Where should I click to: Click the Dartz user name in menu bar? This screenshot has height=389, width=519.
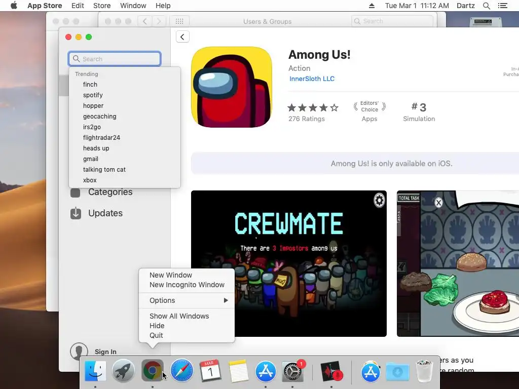coord(466,6)
